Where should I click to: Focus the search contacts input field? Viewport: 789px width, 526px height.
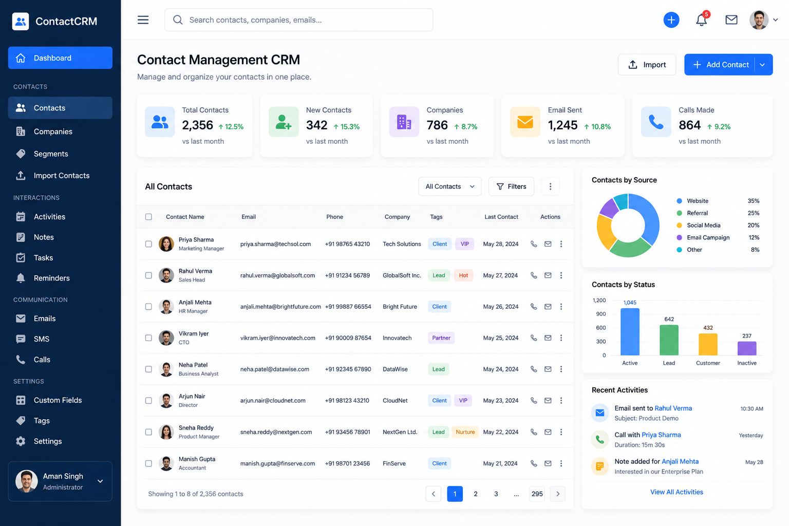coord(298,20)
